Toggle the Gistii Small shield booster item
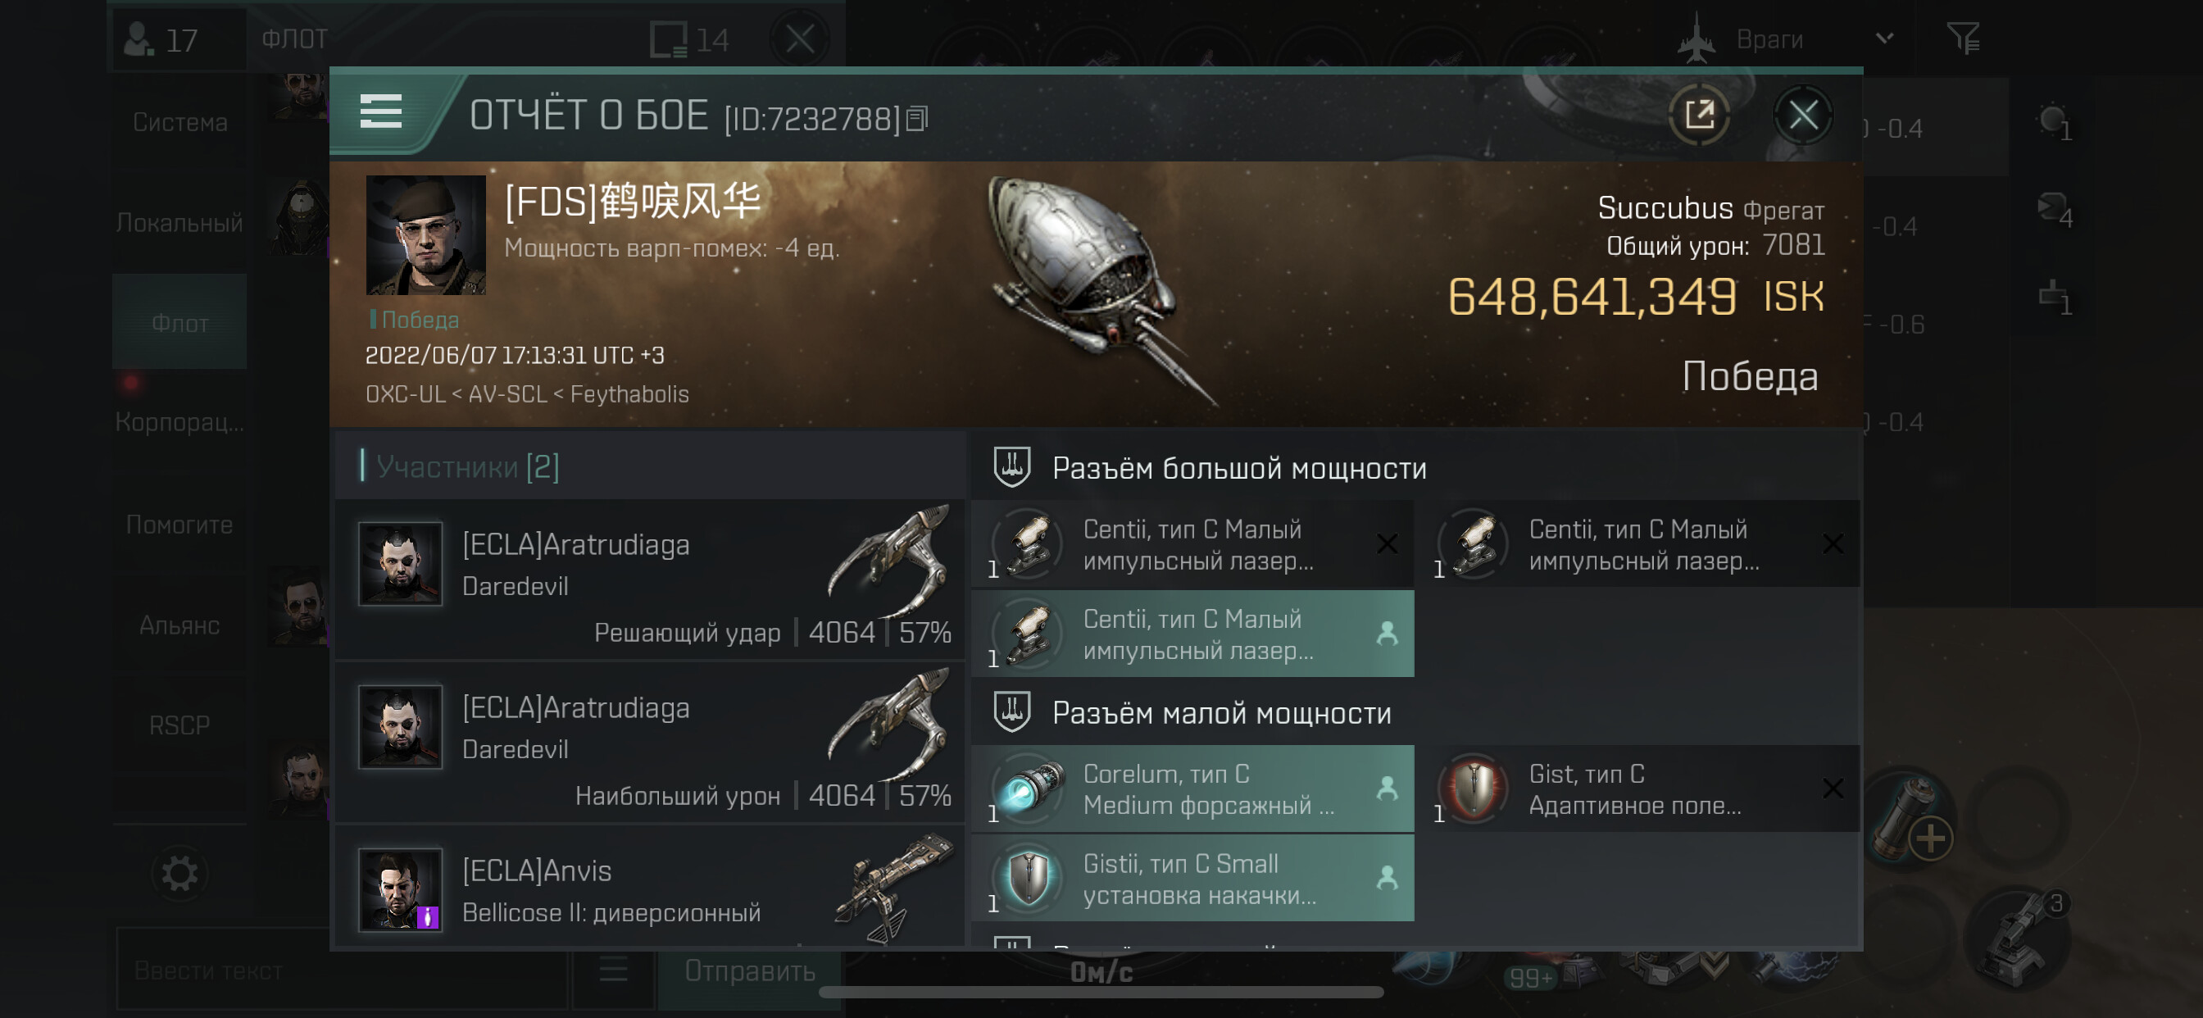 click(x=1192, y=879)
